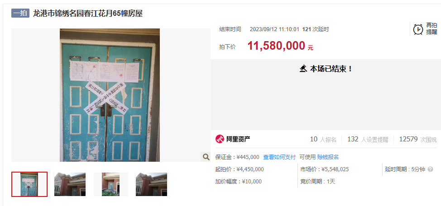Select the fourth thumbnail of house exterior
Viewport: 441px width, 206px height.
coord(151,184)
